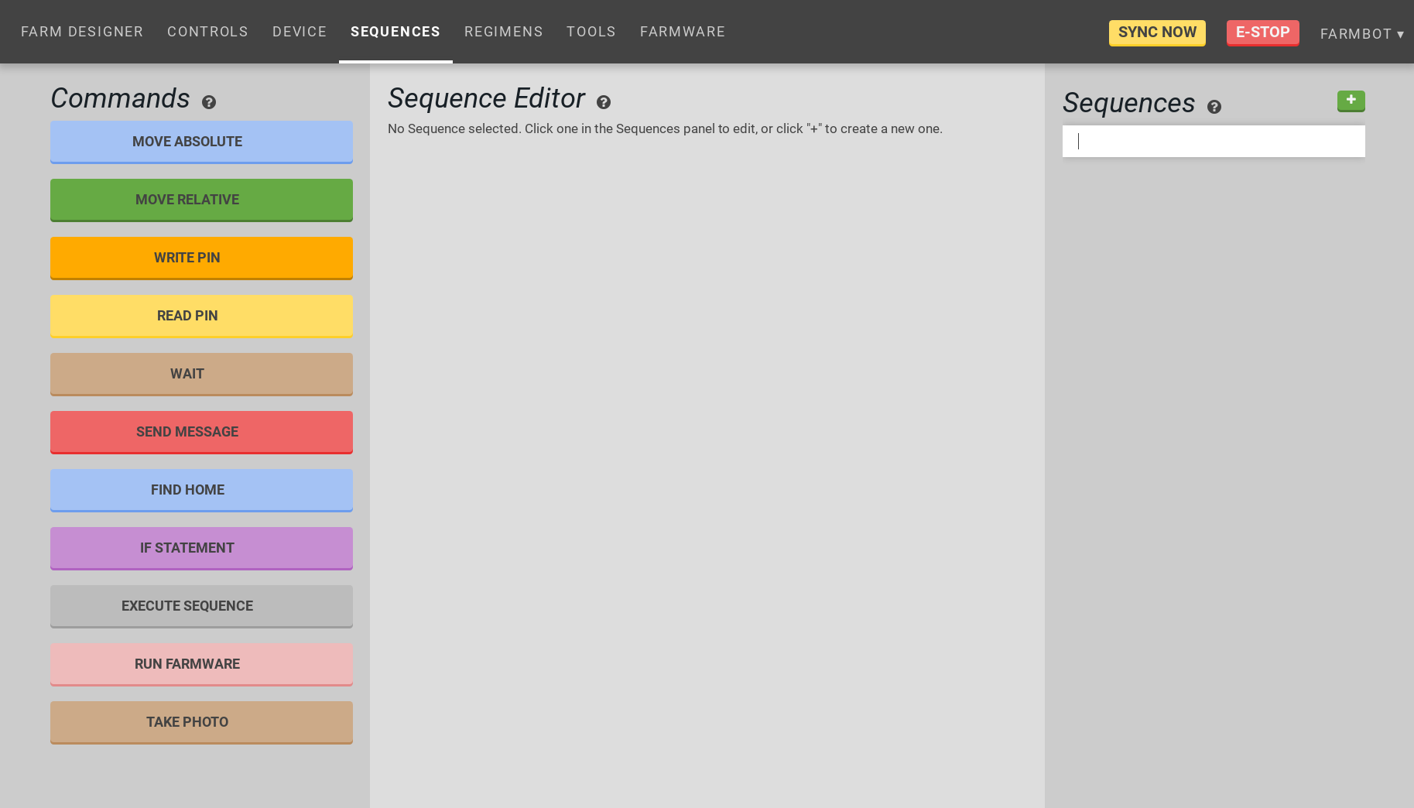The image size is (1414, 808).
Task: Select the IF STATEMENT command
Action: pos(201,548)
